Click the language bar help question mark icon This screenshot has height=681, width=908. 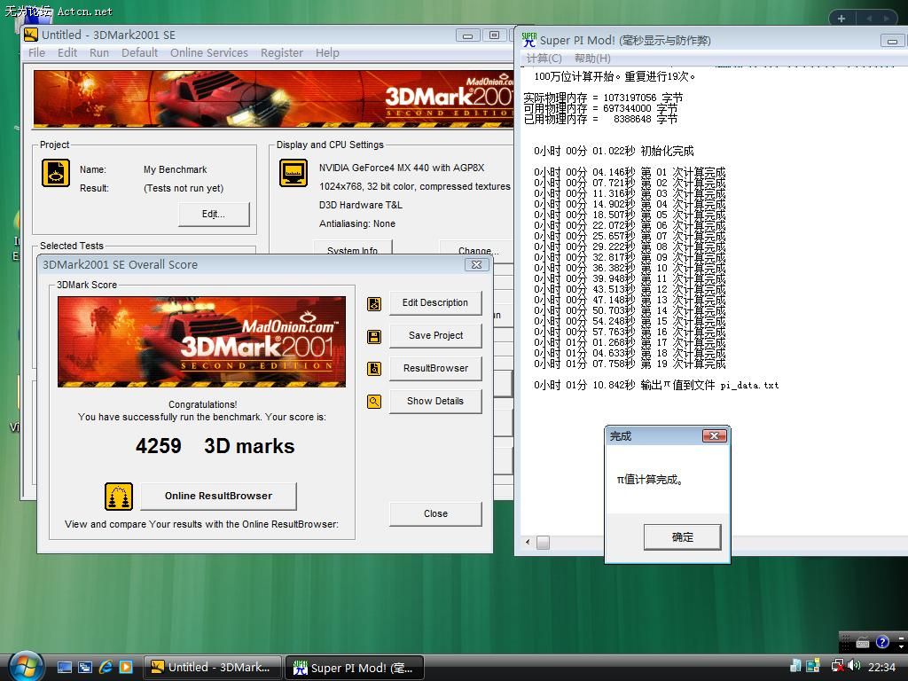pyautogui.click(x=882, y=642)
